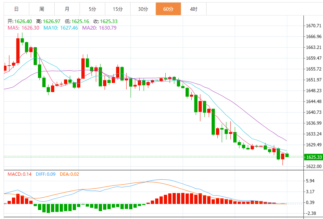This screenshot has height=219, width=323.
Task: Click the active 60分 tab
Action: [x=168, y=9]
